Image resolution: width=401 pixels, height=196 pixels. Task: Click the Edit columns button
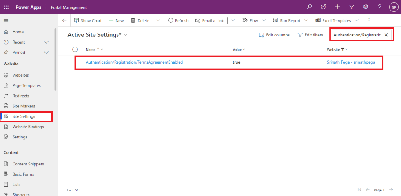tap(274, 35)
